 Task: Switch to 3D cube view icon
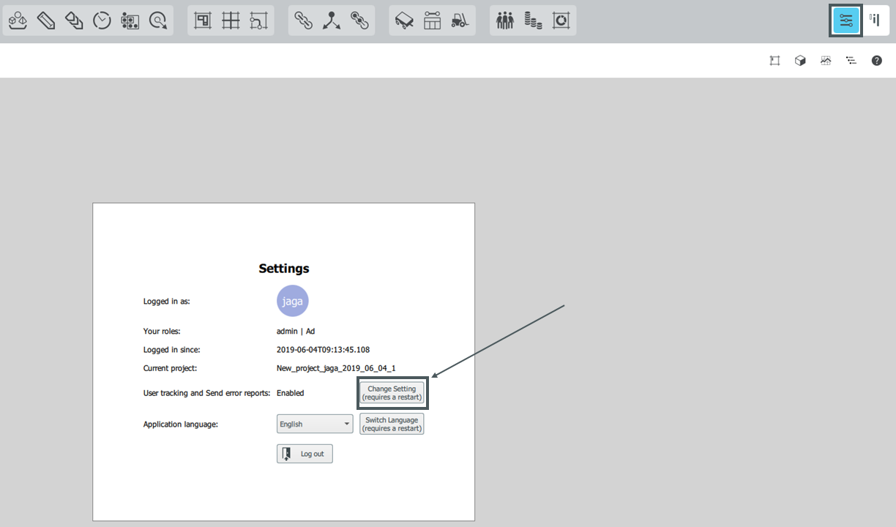[x=800, y=61]
